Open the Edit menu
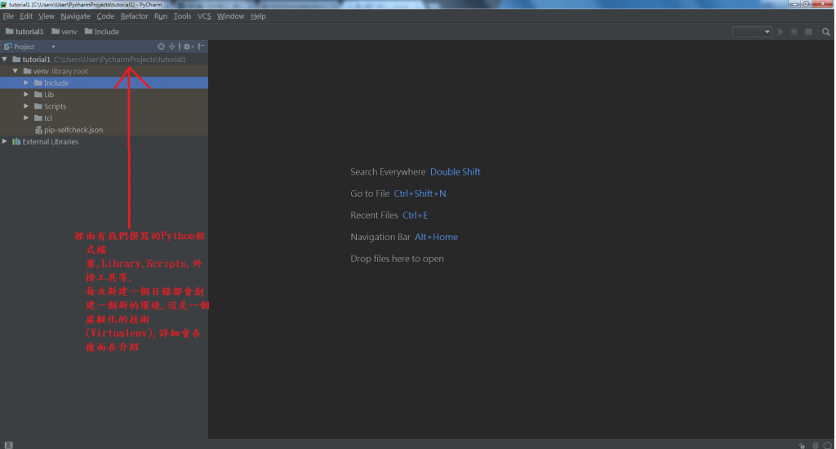 [x=26, y=16]
